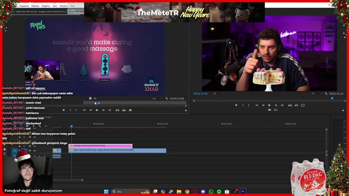The width and height of the screenshot is (349, 196).
Task: Open Discord from taskbar
Action: [203, 192]
